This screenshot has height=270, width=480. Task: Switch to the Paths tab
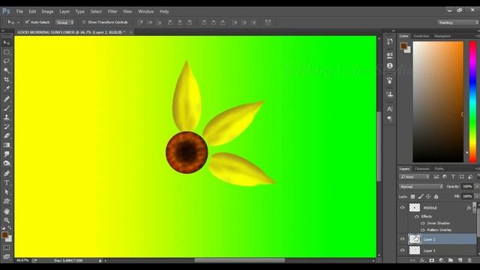point(439,169)
